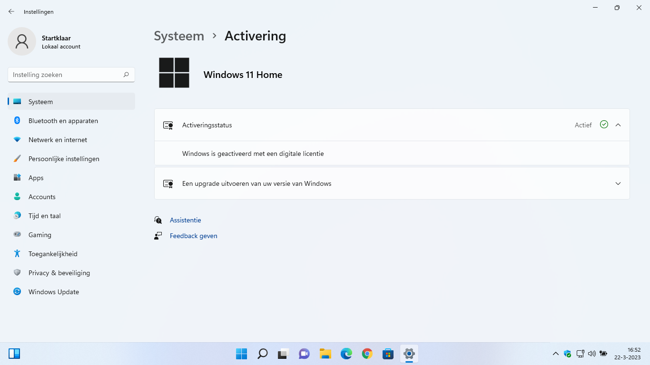Open Toegankelijkheid settings
Viewport: 650px width, 365px height.
click(71, 254)
